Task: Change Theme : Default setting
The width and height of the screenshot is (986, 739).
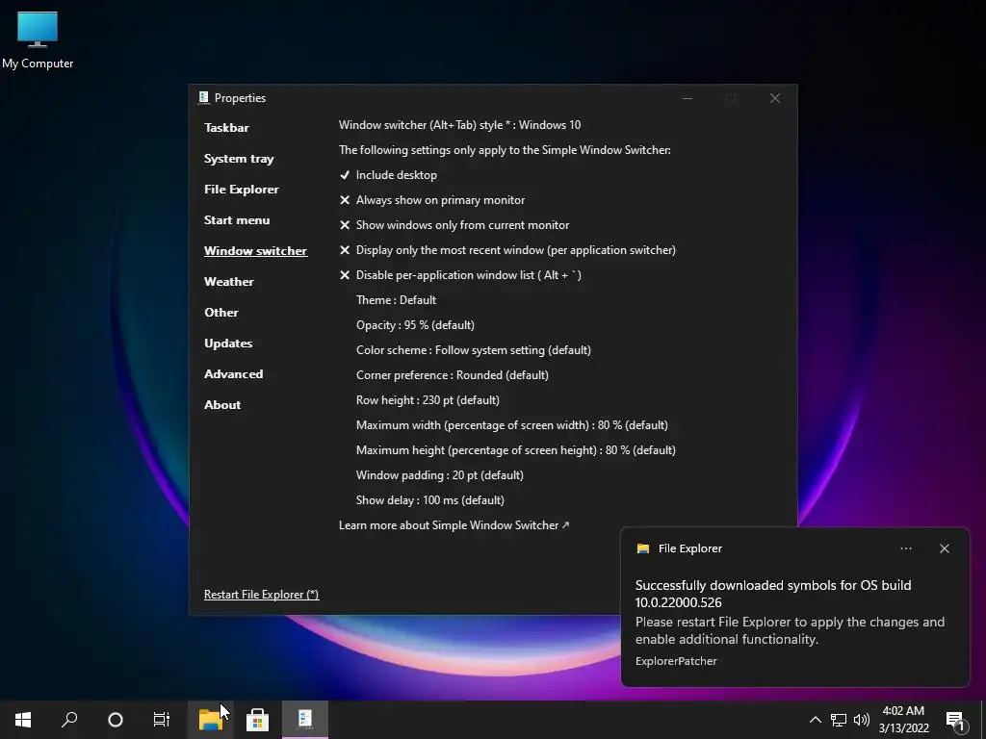Action: pos(396,300)
